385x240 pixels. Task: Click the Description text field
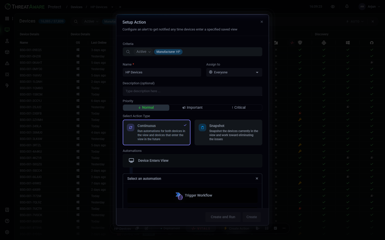192,91
